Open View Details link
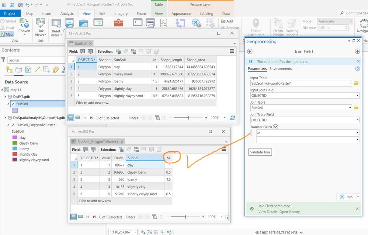Image resolution: width=368 pixels, height=235 pixels. pyautogui.click(x=268, y=212)
